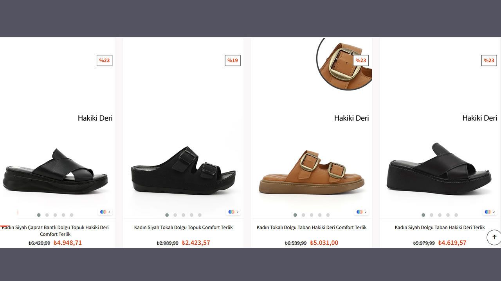Select last image dot on tan slipper
Screen dimensions: 501x281
[328, 215]
